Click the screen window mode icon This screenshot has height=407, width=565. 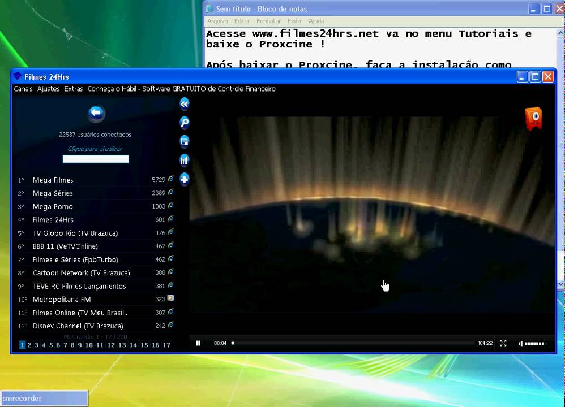click(185, 141)
